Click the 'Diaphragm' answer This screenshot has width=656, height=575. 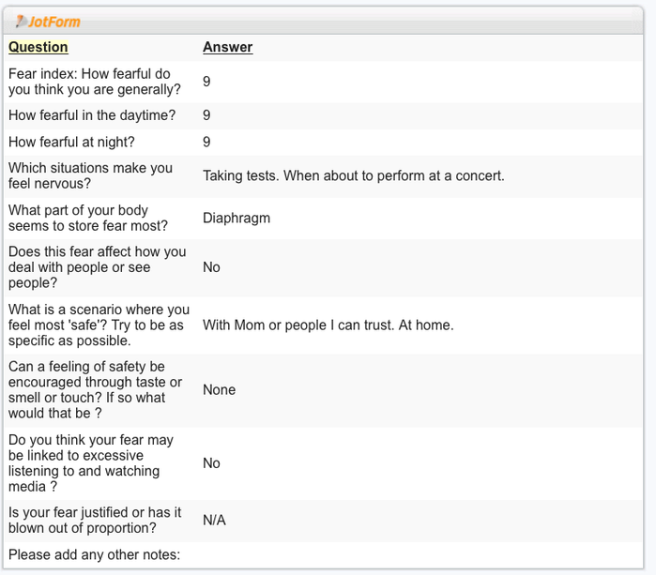[x=236, y=218]
